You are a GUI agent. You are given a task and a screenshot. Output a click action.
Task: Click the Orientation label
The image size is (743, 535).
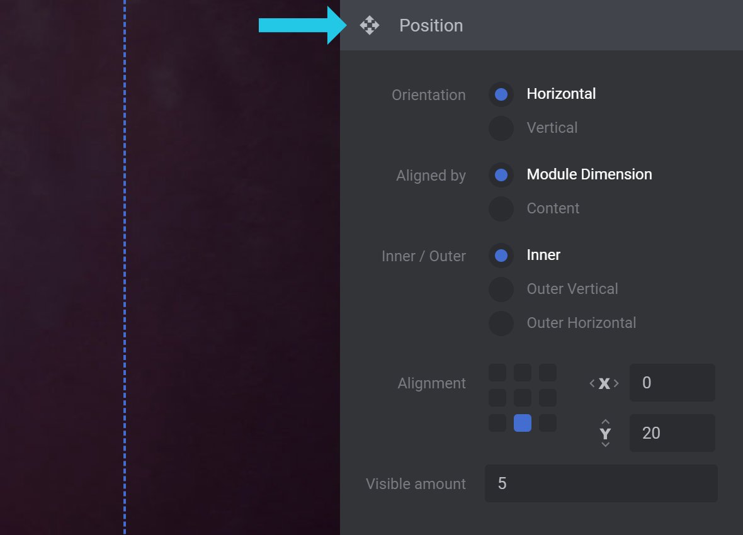tap(428, 95)
